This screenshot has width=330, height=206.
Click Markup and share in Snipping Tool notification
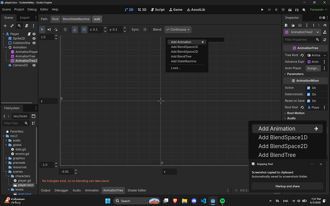[287, 186]
